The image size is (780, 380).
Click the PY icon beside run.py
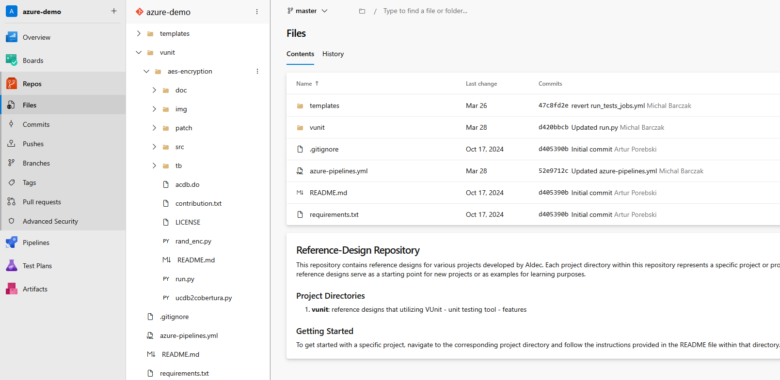click(x=166, y=279)
